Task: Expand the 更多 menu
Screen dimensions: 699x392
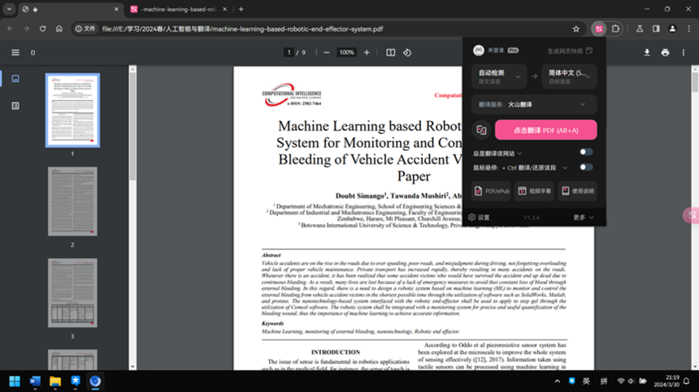Action: [584, 218]
